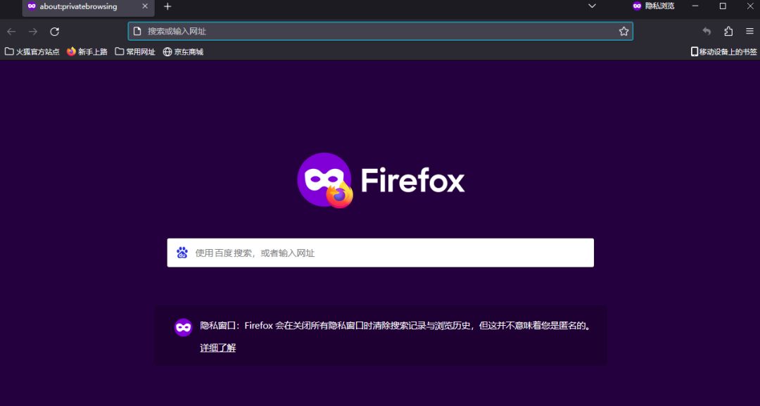760x406 pixels.
Task: Open a new tab with plus button
Action: tap(167, 7)
